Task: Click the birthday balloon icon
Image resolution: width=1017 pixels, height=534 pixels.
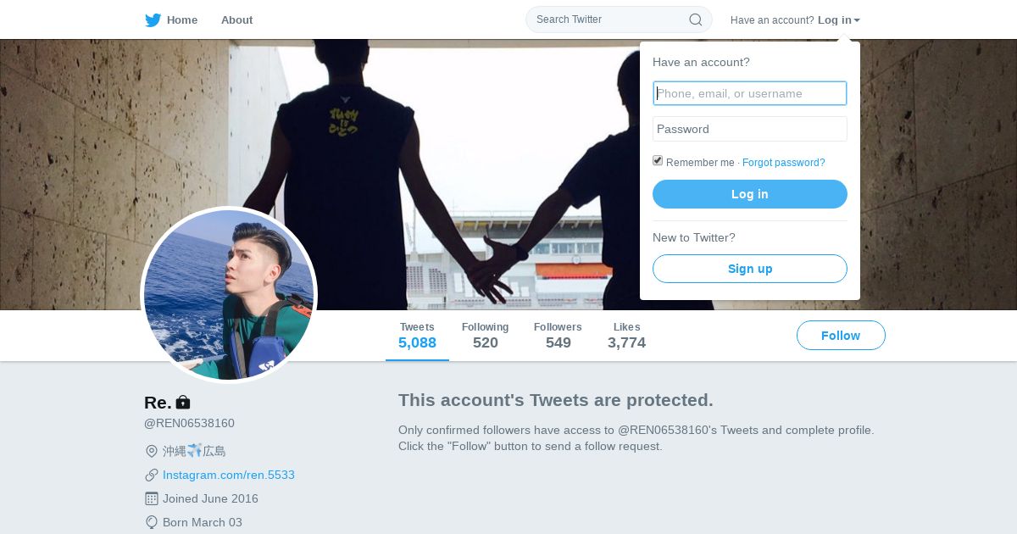Action: (152, 522)
